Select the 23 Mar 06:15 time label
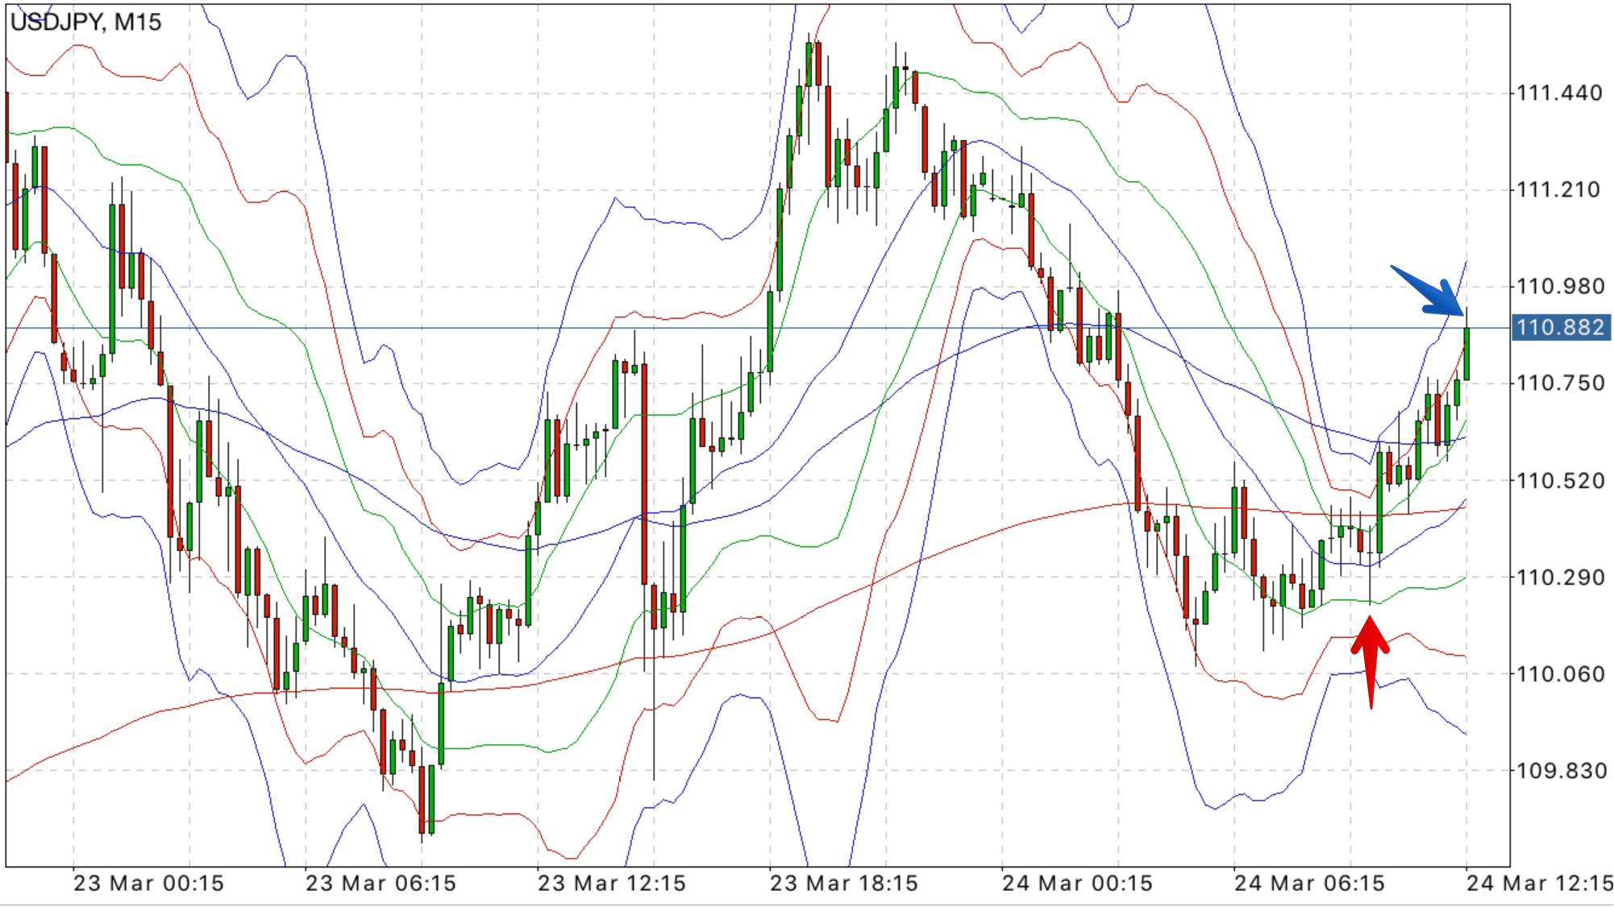 [381, 884]
